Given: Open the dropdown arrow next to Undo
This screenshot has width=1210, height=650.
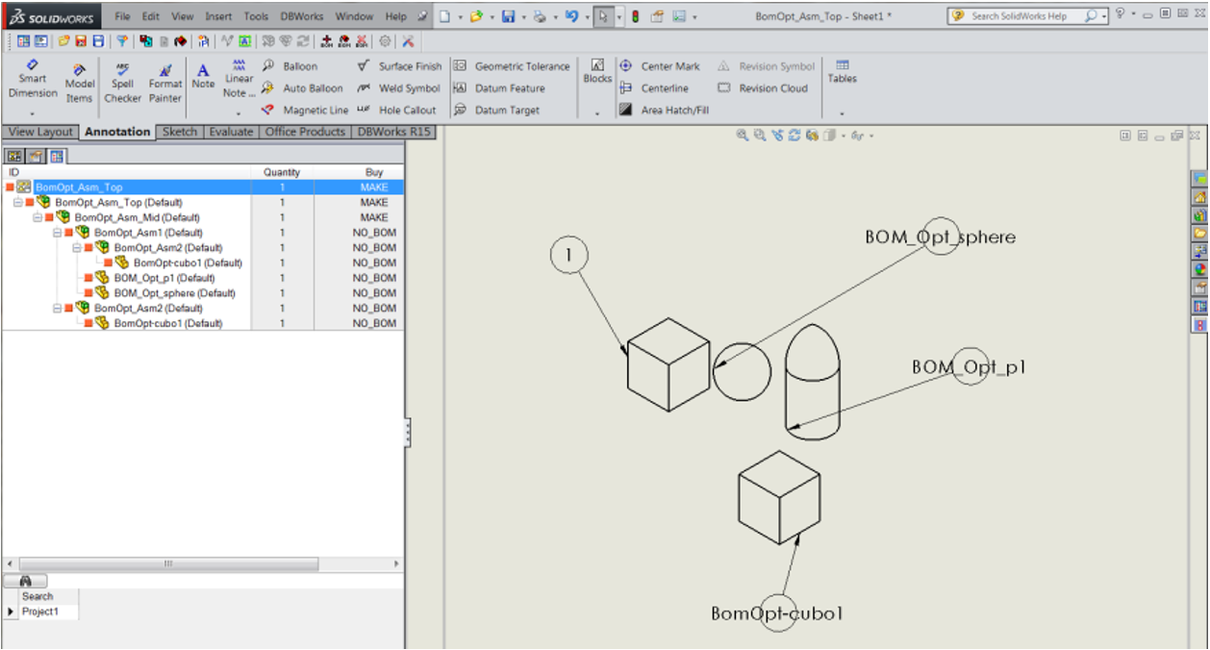Looking at the screenshot, I should click(x=587, y=17).
